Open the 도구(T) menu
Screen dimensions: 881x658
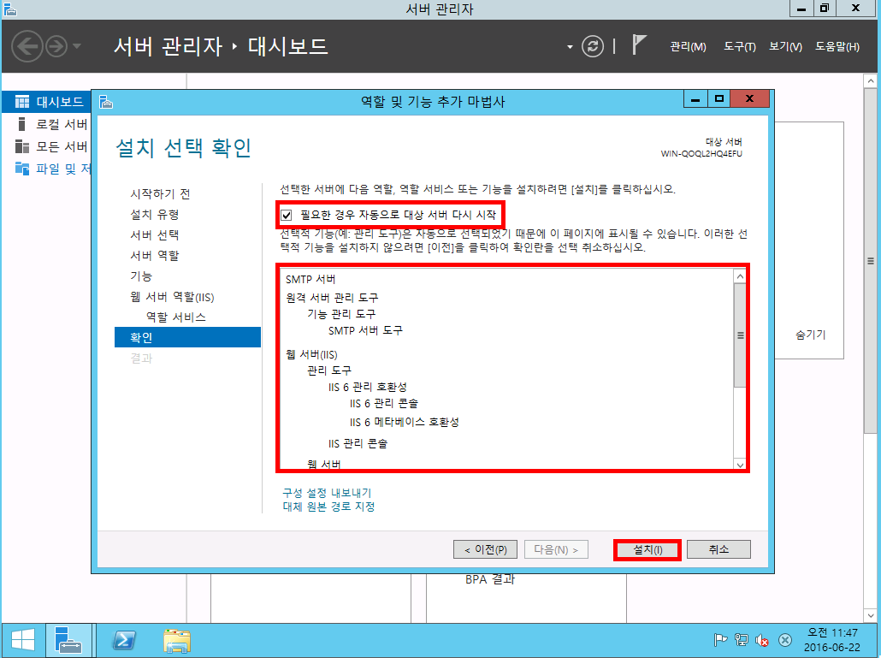[x=739, y=47]
